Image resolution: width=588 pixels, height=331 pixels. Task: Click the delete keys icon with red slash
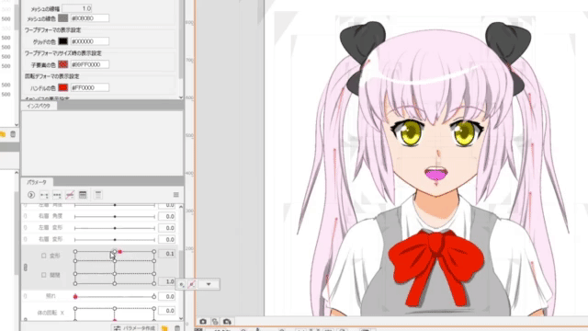(70, 195)
